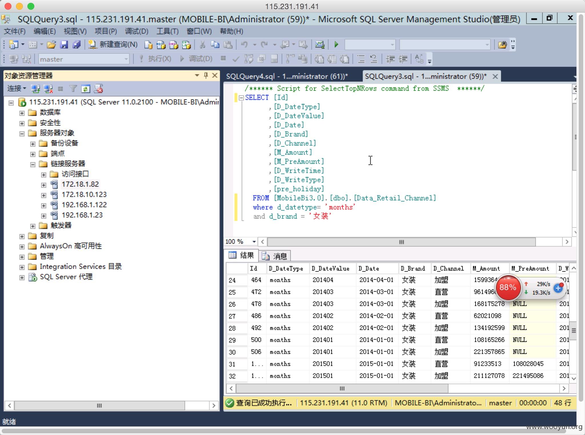Select linked server 192.168.1.122
The image size is (585, 435).
84,205
